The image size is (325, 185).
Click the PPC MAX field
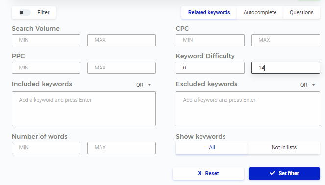[122, 68]
